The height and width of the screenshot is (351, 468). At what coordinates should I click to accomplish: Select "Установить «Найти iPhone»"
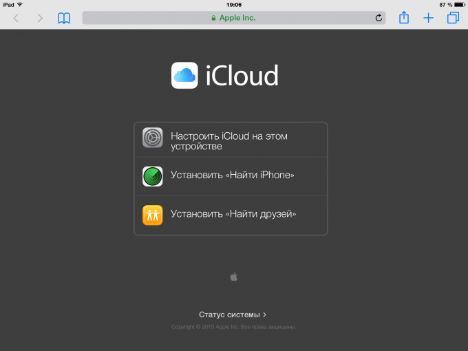tap(231, 176)
